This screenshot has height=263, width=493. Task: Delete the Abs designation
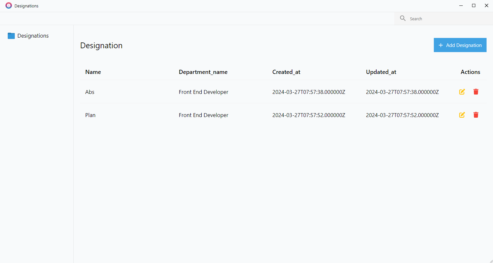476,92
